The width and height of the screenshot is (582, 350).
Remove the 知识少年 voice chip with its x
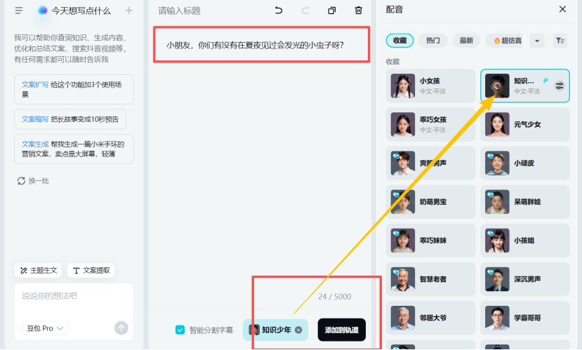(298, 330)
